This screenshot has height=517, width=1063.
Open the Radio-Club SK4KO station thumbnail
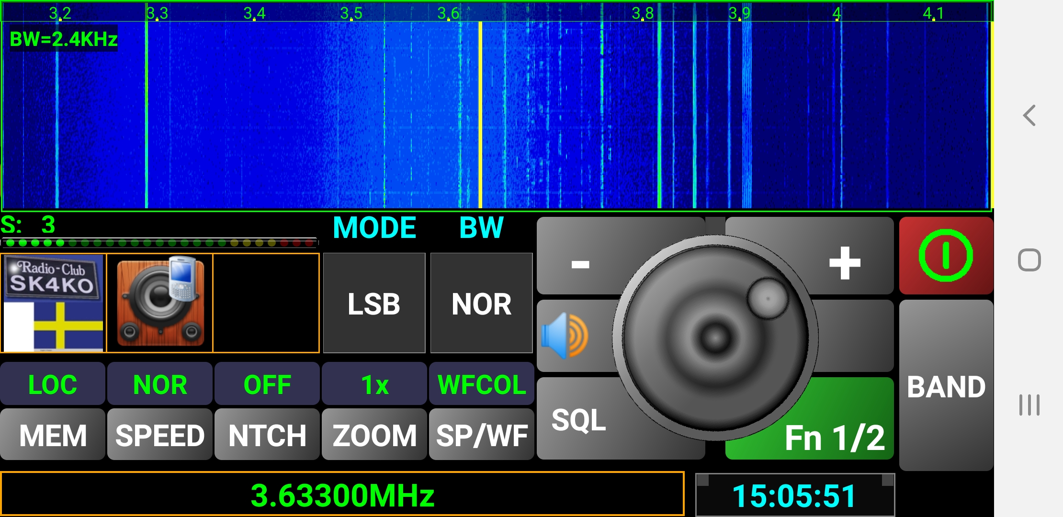point(53,303)
